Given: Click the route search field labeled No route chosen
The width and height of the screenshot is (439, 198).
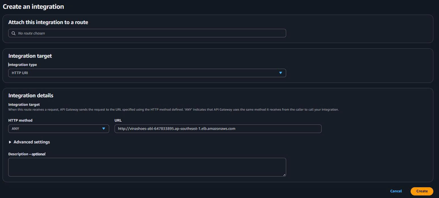Looking at the screenshot, I should coord(147,33).
